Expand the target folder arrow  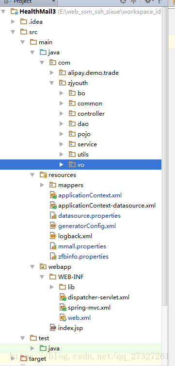(13, 359)
